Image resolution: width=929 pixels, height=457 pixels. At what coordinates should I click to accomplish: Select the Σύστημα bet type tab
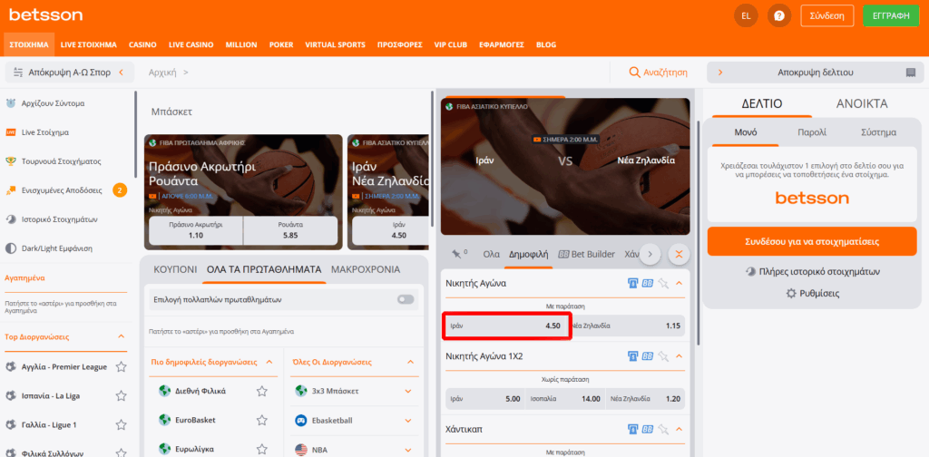[878, 132]
